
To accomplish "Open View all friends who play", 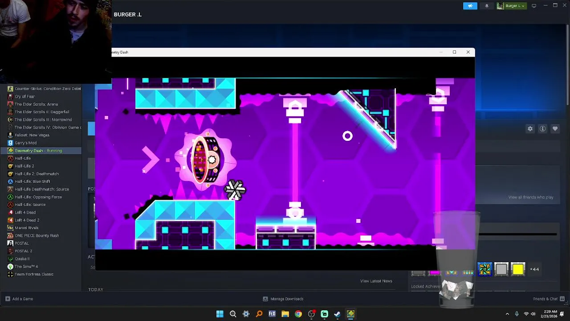I will [531, 197].
